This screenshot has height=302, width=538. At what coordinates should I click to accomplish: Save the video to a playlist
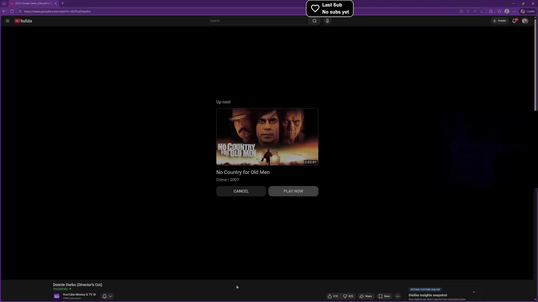click(x=384, y=296)
